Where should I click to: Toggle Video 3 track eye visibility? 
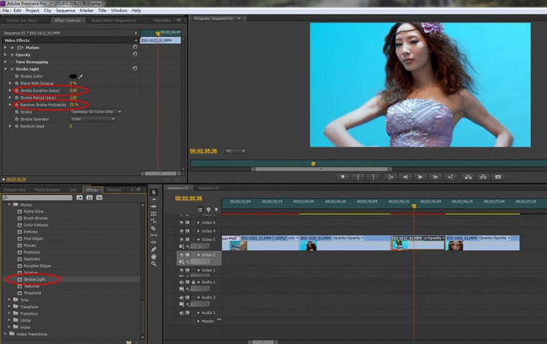[181, 240]
